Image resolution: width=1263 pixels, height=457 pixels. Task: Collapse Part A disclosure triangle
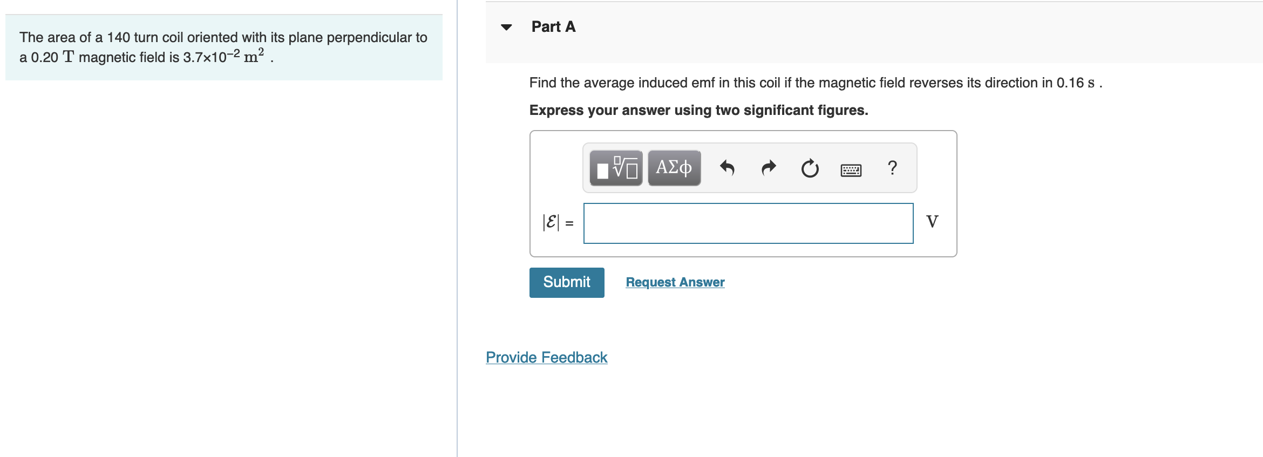click(506, 27)
